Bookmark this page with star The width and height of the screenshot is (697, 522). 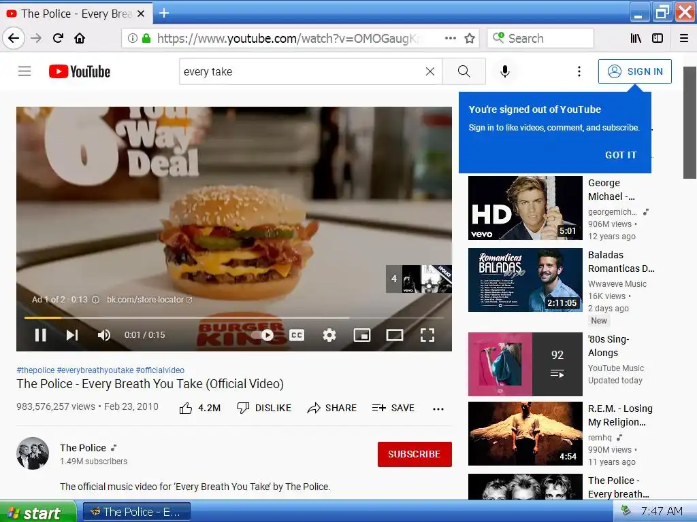click(x=470, y=38)
